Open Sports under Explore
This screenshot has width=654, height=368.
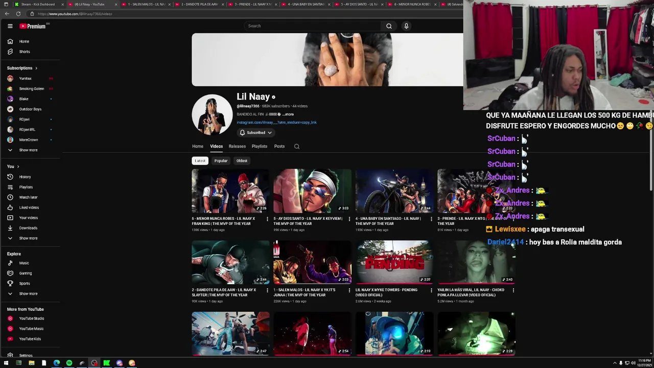[x=31, y=284]
